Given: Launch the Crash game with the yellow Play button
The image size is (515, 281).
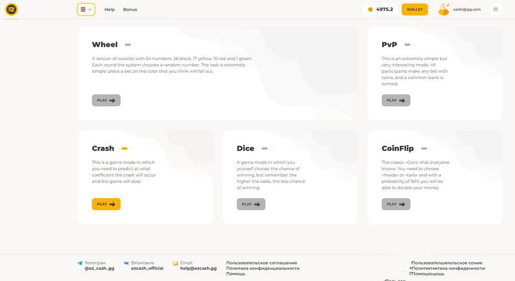Looking at the screenshot, I should 106,204.
